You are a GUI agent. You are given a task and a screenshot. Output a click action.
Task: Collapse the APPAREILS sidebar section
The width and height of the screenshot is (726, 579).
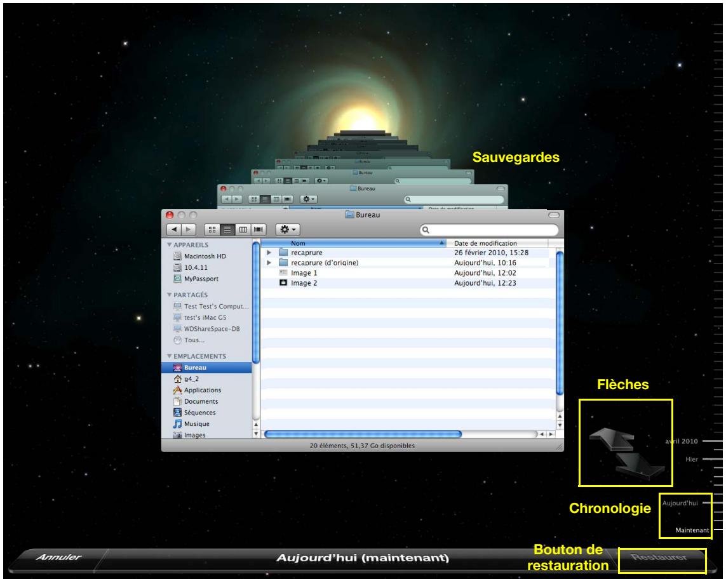point(170,245)
